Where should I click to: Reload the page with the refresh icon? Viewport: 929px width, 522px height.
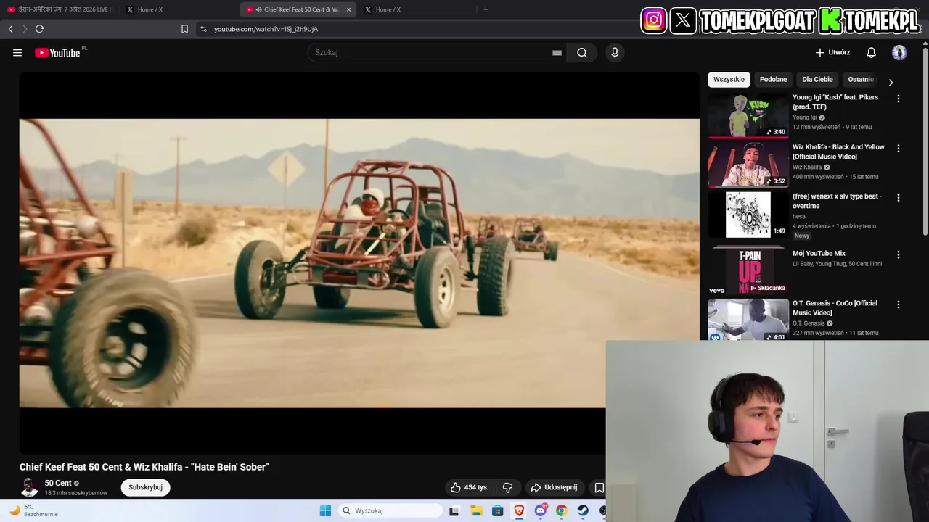tap(39, 29)
